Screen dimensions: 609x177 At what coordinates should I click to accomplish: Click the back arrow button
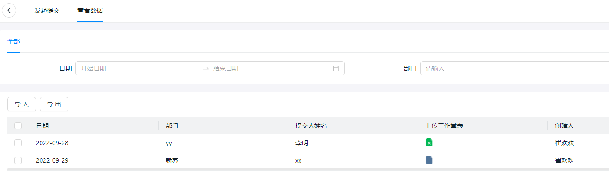click(9, 10)
